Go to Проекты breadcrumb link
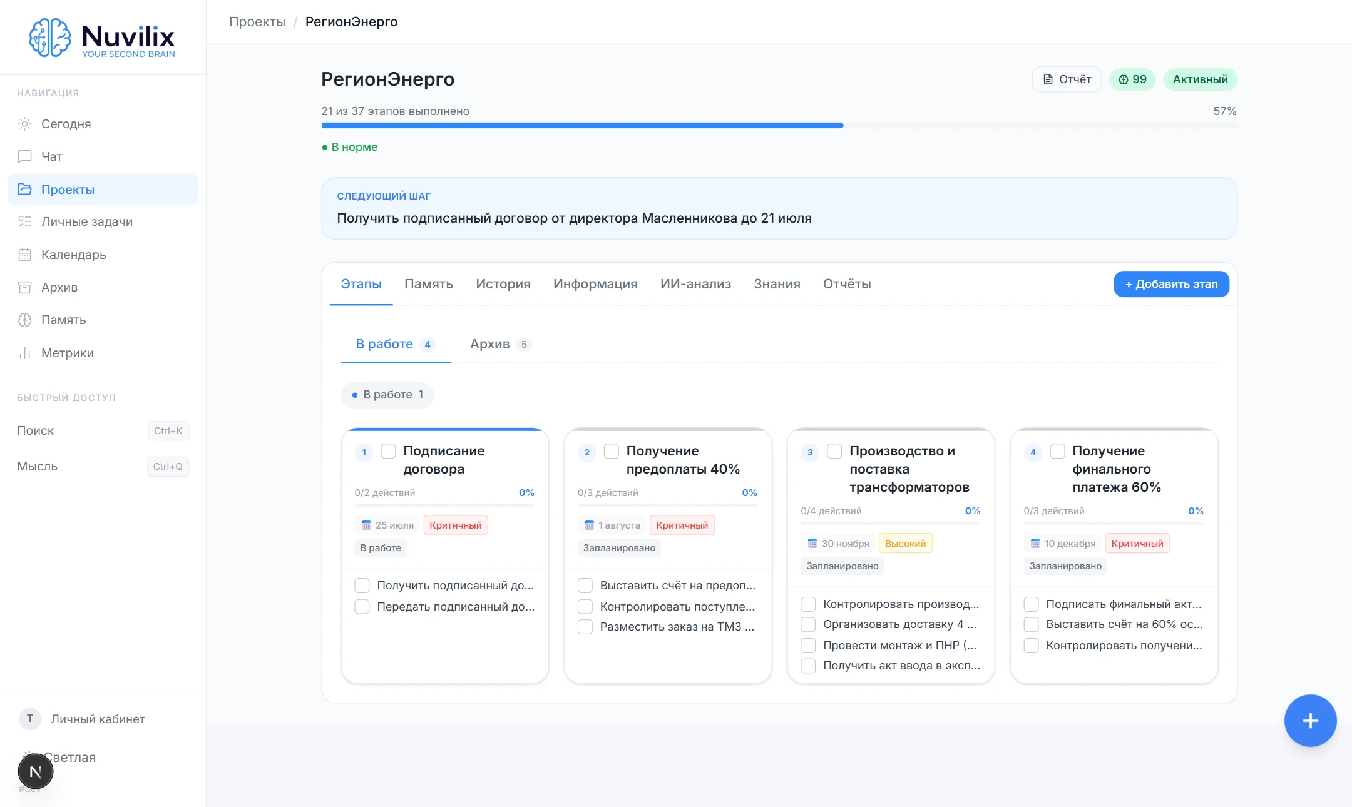The height and width of the screenshot is (807, 1352). click(x=257, y=22)
